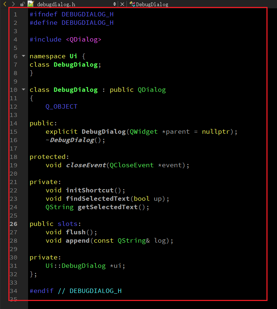Click the append function name
This screenshot has height=309, width=277.
(78, 240)
